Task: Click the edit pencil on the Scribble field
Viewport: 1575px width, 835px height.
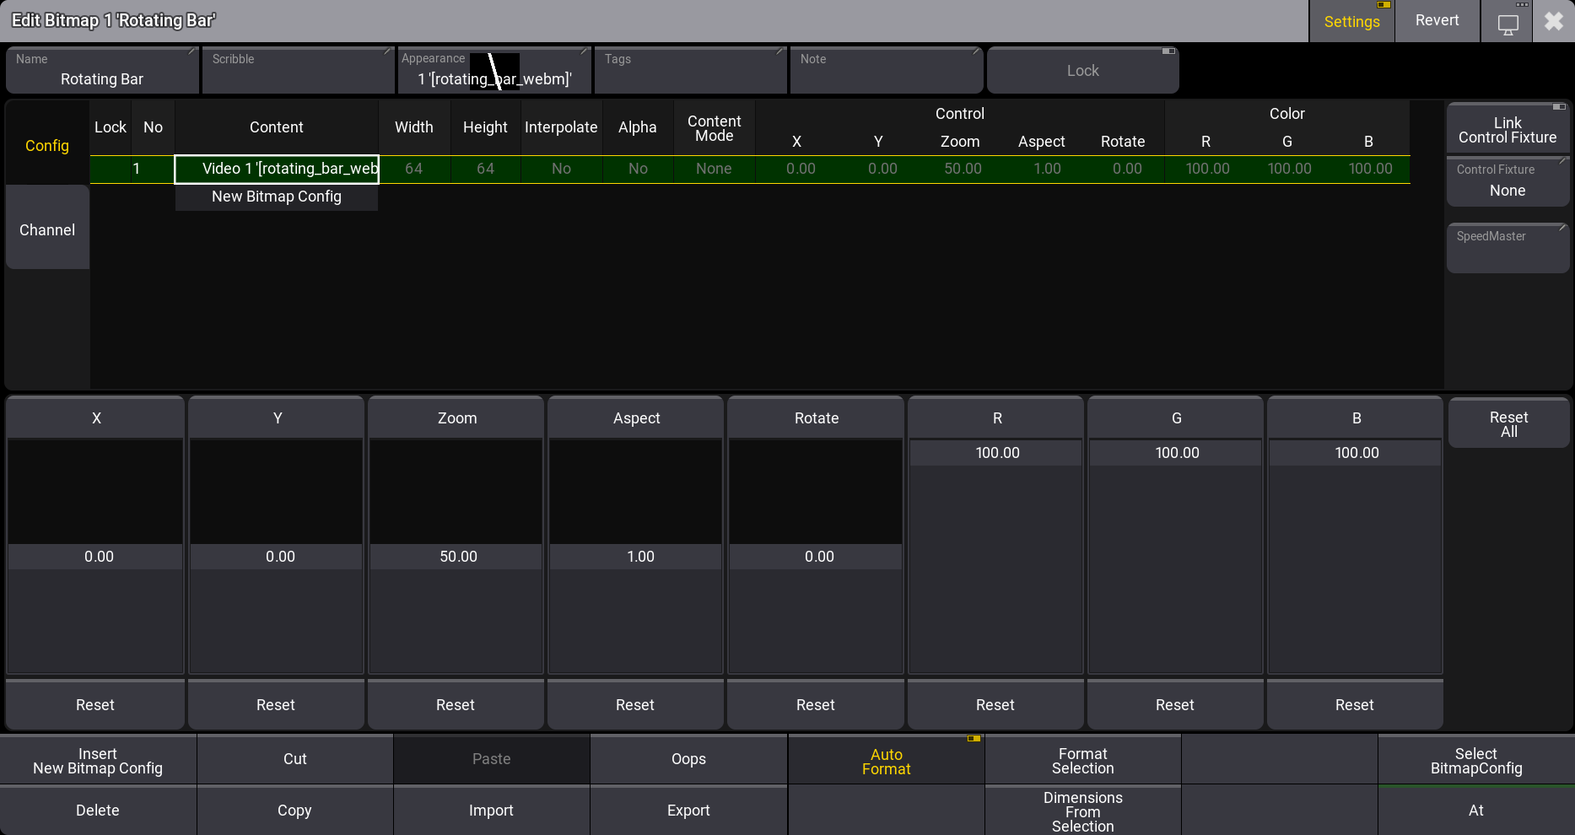Action: [x=386, y=51]
